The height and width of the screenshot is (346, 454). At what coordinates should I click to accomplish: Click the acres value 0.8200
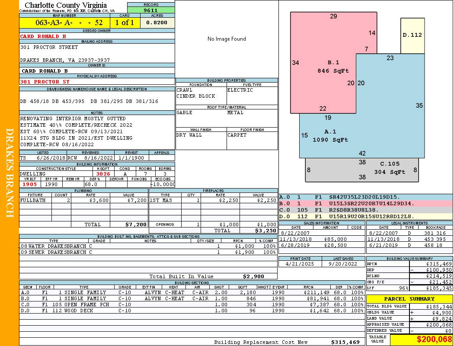point(157,22)
